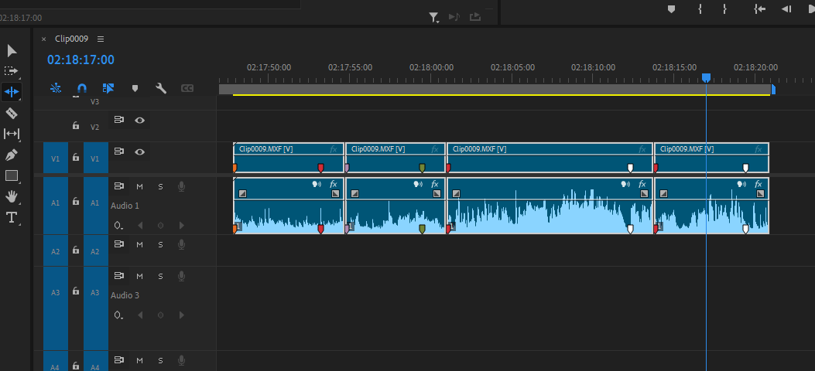This screenshot has height=371, width=815.
Task: Add marker using timeline marker button
Action: click(x=135, y=89)
